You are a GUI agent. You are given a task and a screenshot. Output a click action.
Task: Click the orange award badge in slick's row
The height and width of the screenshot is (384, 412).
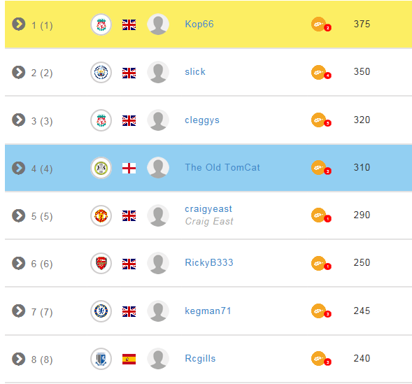(321, 73)
